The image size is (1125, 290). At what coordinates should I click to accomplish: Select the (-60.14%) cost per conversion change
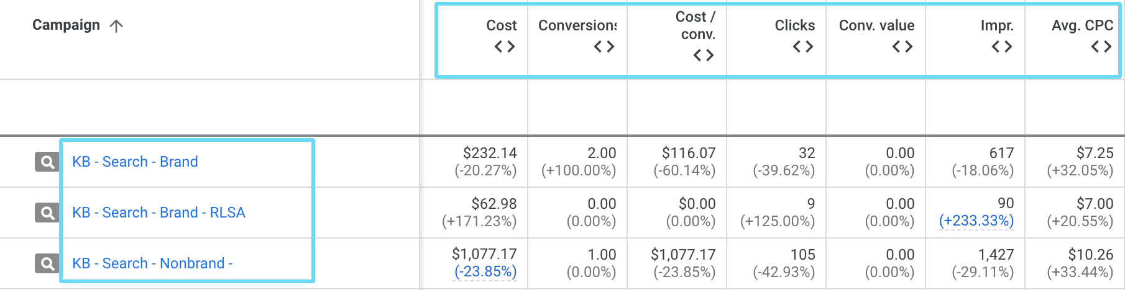684,170
